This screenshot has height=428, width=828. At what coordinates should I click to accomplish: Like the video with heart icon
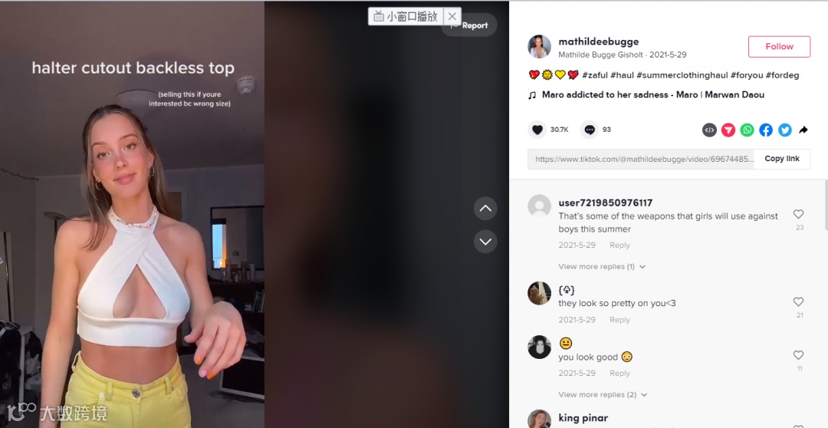pos(537,130)
